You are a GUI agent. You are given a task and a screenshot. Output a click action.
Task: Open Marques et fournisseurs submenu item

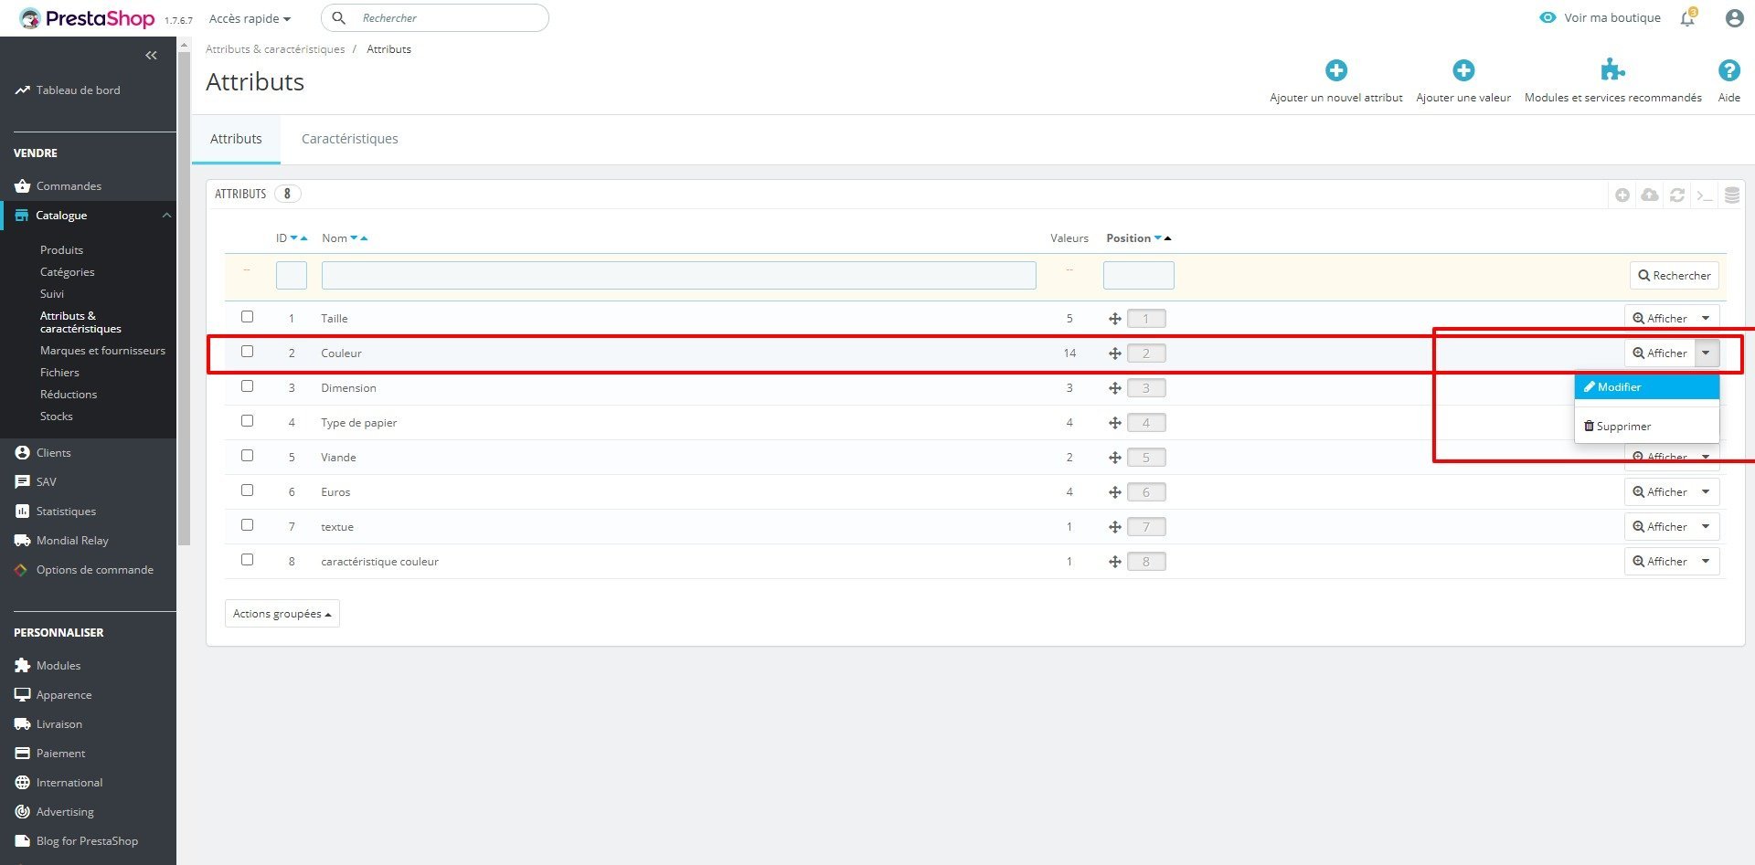click(x=102, y=351)
